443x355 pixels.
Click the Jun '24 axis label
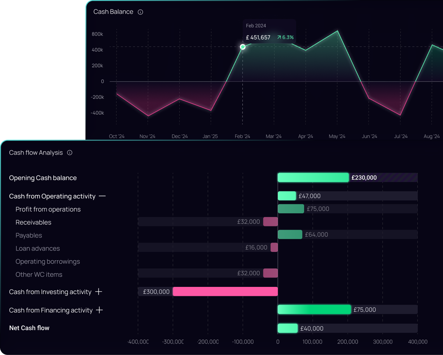coord(369,136)
